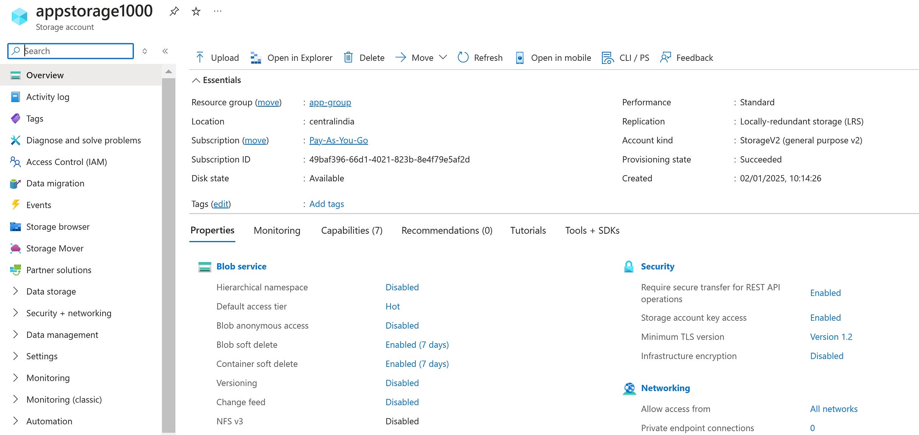Open the Networking heading link
The image size is (919, 435).
666,388
